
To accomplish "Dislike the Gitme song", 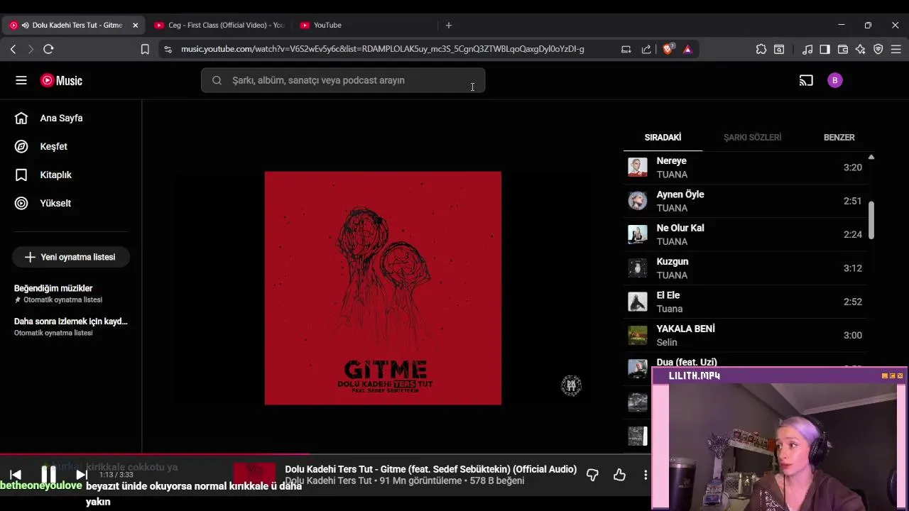I will (x=592, y=475).
